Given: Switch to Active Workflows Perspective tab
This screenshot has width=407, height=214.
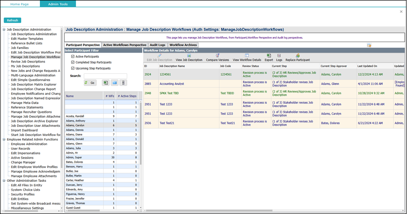Looking at the screenshot, I should (x=124, y=45).
